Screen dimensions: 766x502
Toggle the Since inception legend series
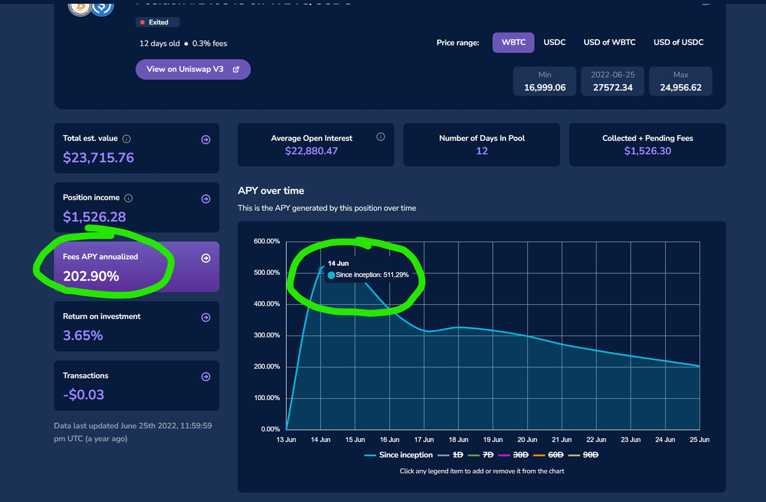[x=398, y=455]
